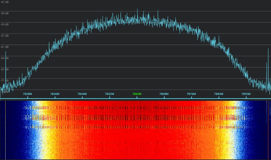The image size is (271, 160).
Task: Select the -71 dB level label
Action: coord(5,80)
